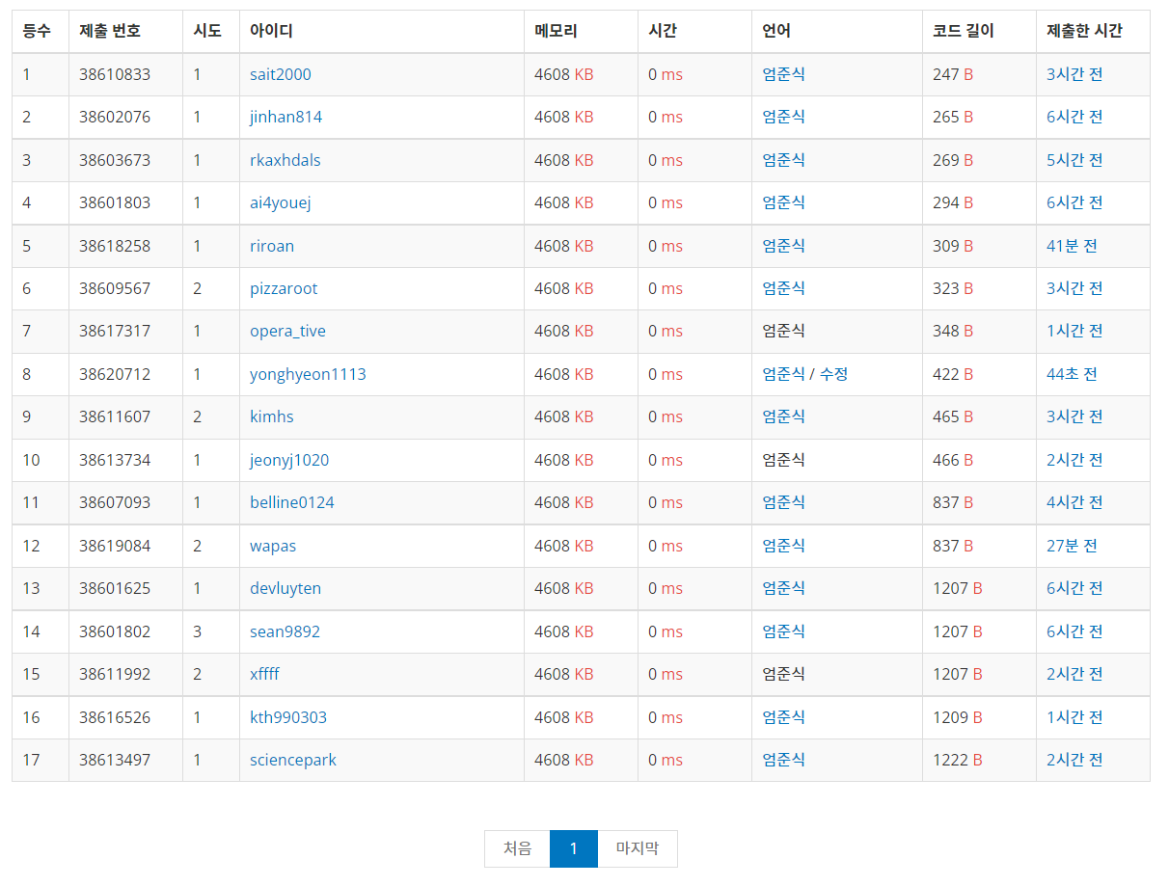Open user profile opera_tive
Image resolution: width=1169 pixels, height=886 pixels.
pyautogui.click(x=288, y=331)
